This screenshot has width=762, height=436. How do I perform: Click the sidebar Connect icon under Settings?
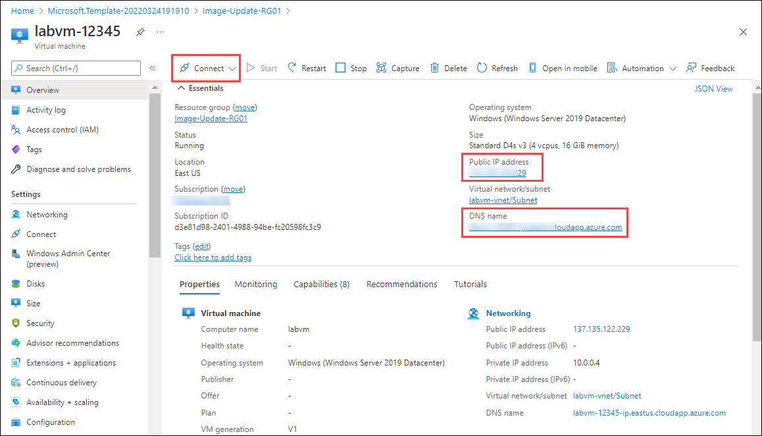point(16,234)
